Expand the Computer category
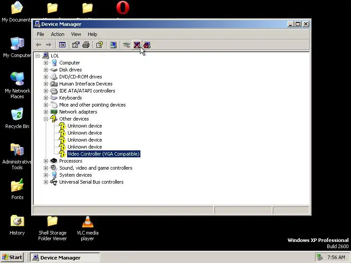Viewport: 351px width, 263px height. pos(46,63)
